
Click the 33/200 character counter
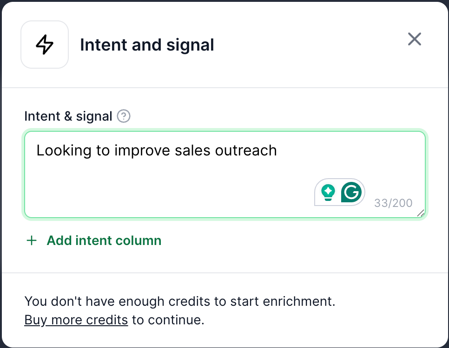coord(393,203)
